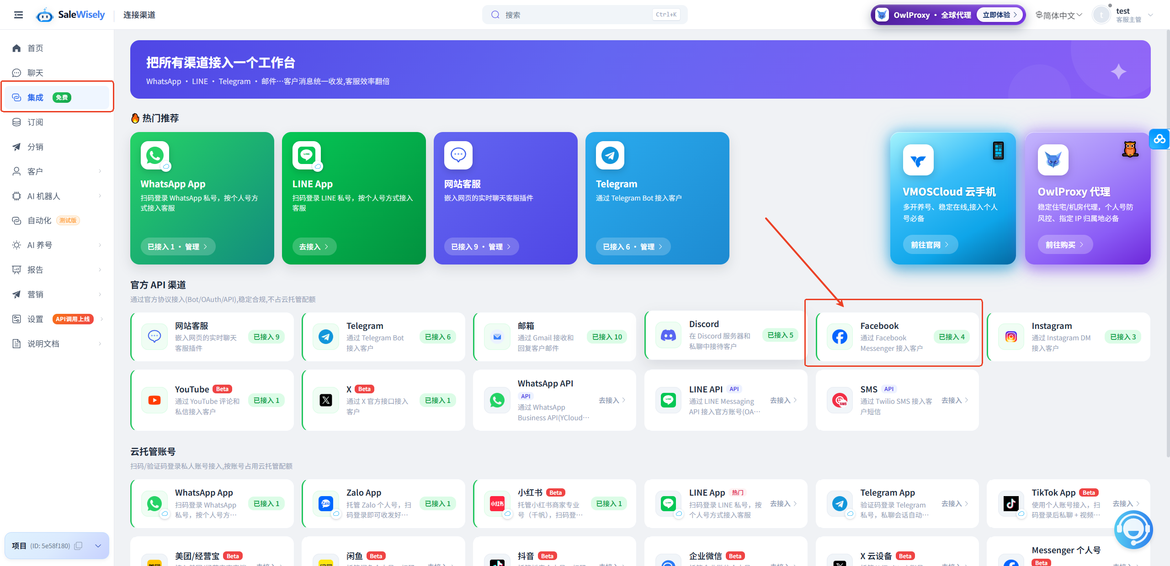Viewport: 1170px width, 566px height.
Task: Click the 网站客服 chat bubble icon in API channels
Action: point(154,337)
